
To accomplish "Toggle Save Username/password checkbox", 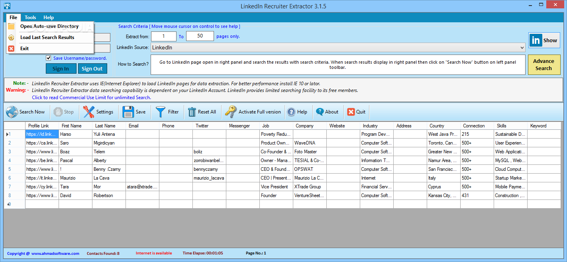I will coord(49,58).
